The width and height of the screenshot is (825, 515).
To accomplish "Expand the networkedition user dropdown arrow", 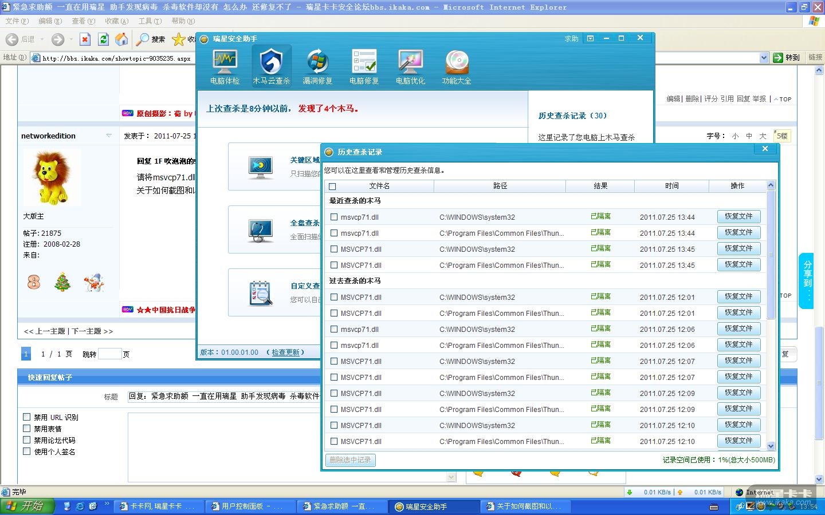I will click(109, 136).
